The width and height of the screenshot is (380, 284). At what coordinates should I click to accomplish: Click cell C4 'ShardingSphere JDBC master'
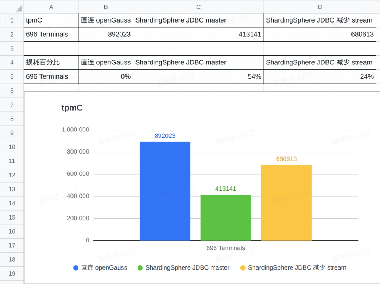click(198, 62)
